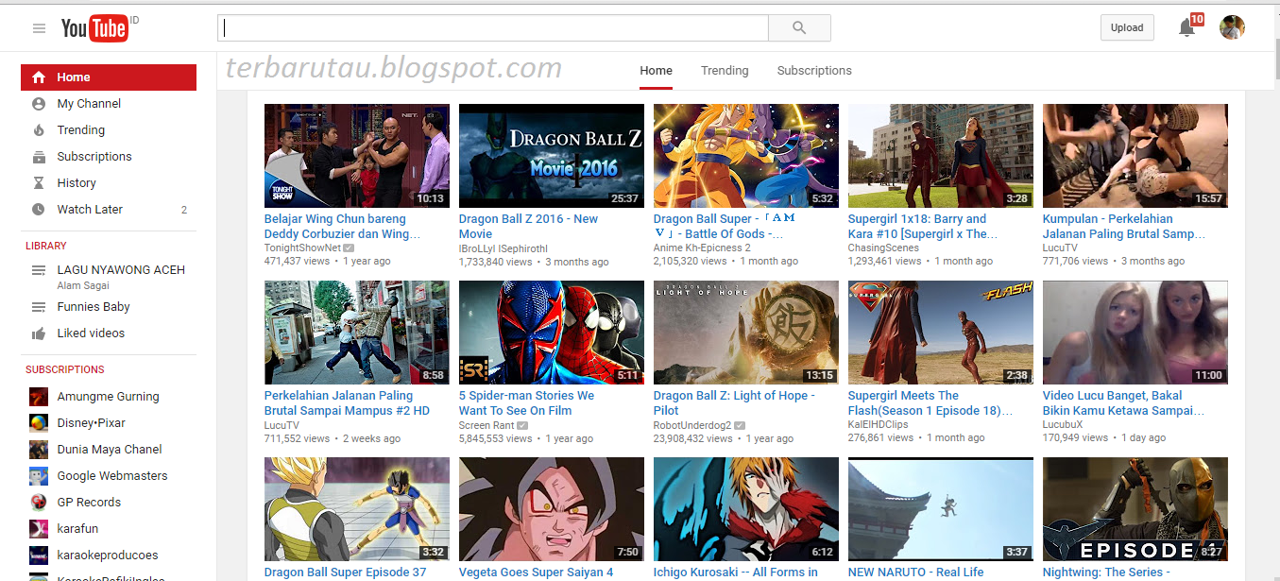1280x581 pixels.
Task: Click the Home house icon in sidebar
Action: coord(38,77)
